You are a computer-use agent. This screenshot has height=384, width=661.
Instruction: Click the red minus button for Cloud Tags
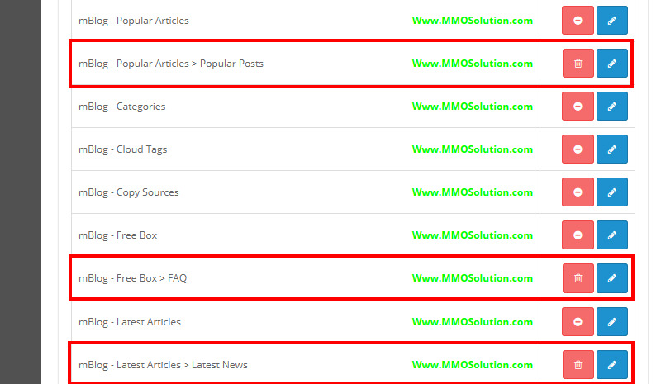[x=578, y=149]
